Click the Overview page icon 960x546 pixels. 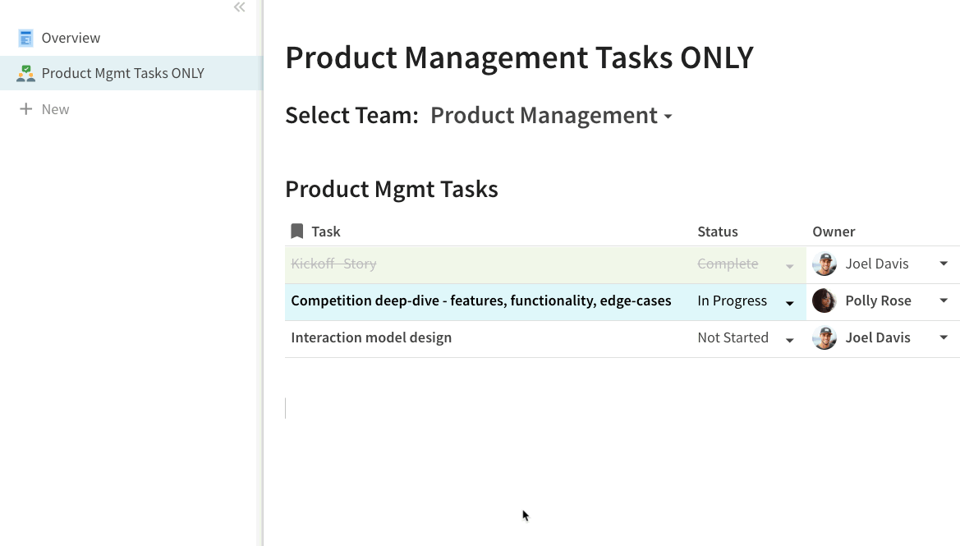25,38
